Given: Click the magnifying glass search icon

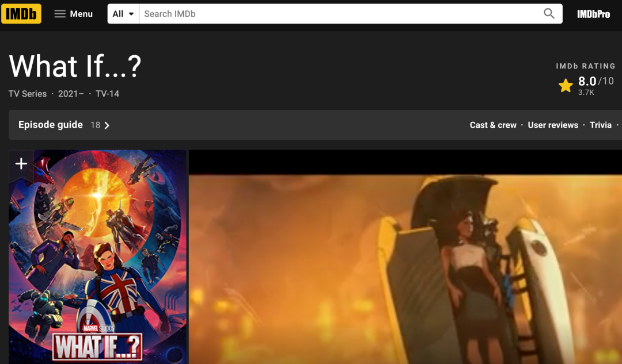Looking at the screenshot, I should pyautogui.click(x=549, y=13).
